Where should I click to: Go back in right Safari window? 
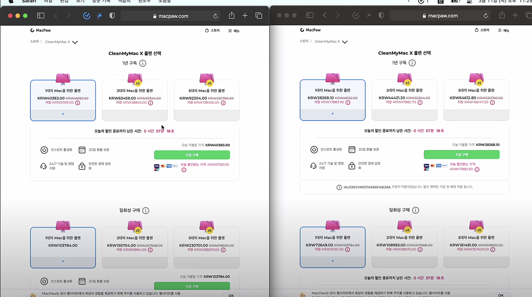coord(325,15)
